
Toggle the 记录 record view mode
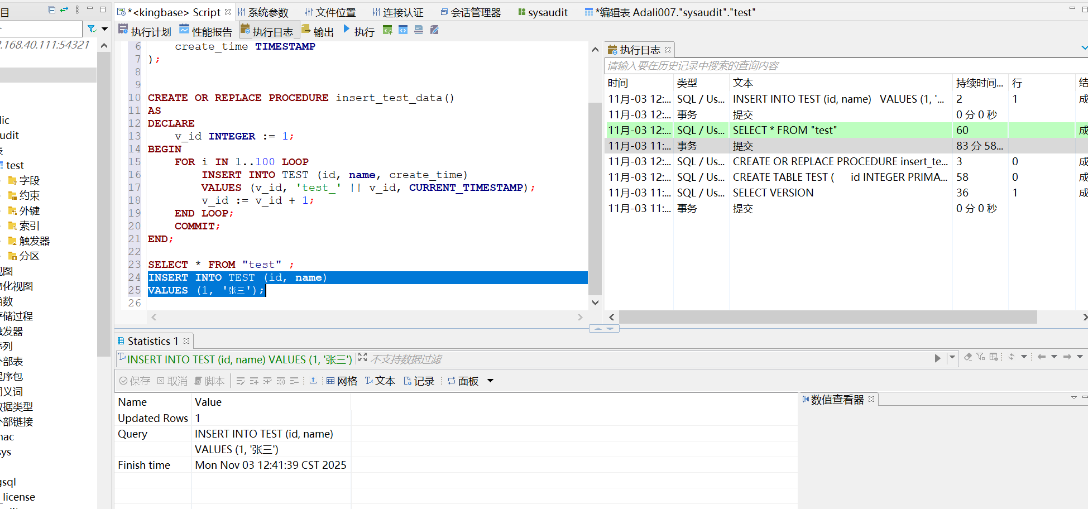pos(419,381)
